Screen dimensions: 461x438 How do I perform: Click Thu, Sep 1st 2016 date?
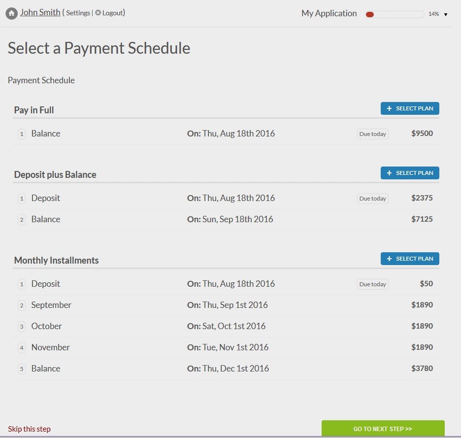[235, 305]
